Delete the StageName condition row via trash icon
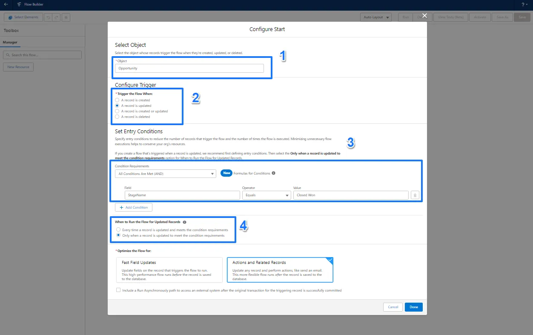This screenshot has height=335, width=533. tap(416, 195)
